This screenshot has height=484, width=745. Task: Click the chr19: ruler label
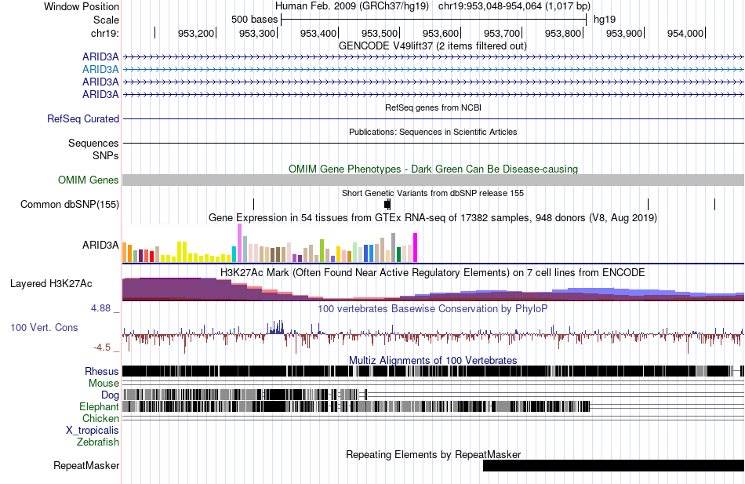tap(105, 33)
